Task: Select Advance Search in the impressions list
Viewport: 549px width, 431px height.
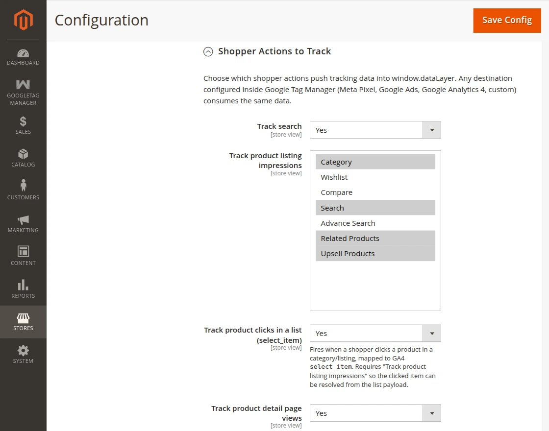Action: (375, 223)
